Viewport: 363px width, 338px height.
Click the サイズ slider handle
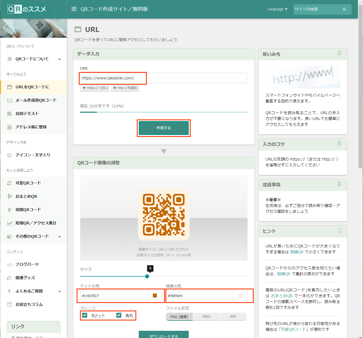pyautogui.click(x=147, y=276)
